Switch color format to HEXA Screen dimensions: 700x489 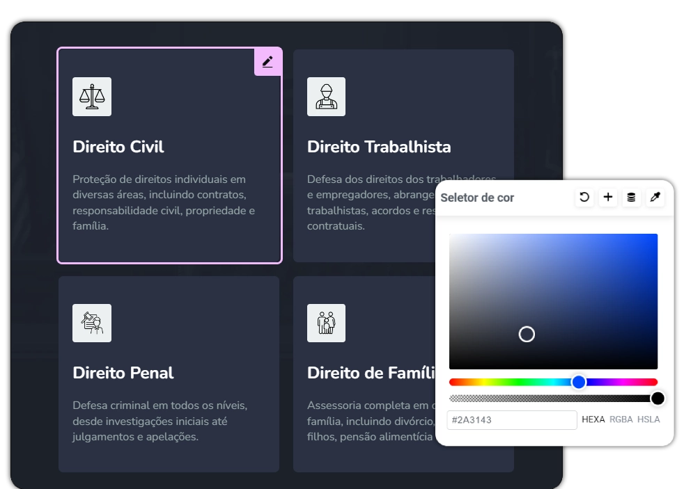tap(593, 419)
